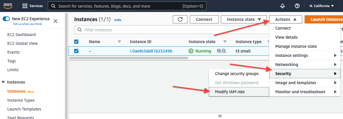The width and height of the screenshot is (343, 119).
Task: Click the search magnifier icon in top bar
Action: [53, 6]
